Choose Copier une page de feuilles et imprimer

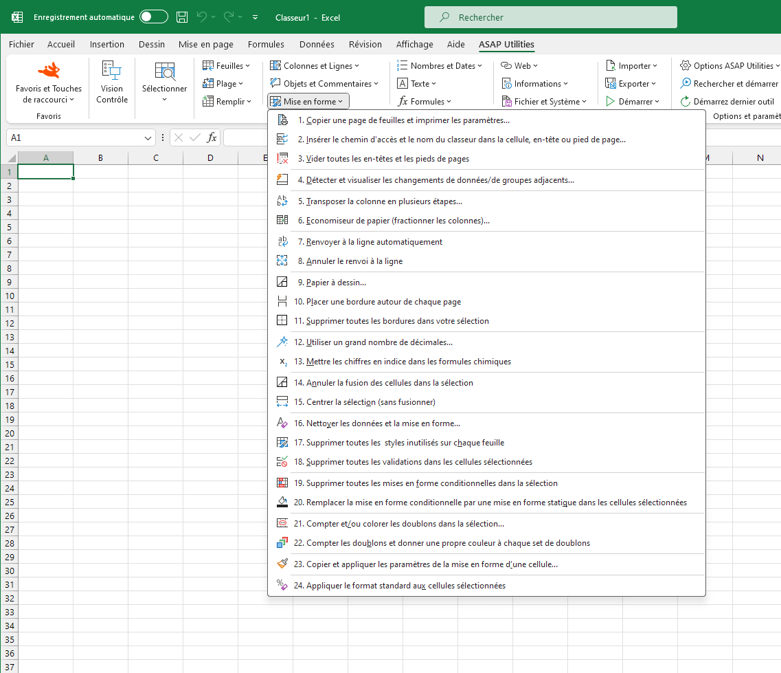pos(486,120)
